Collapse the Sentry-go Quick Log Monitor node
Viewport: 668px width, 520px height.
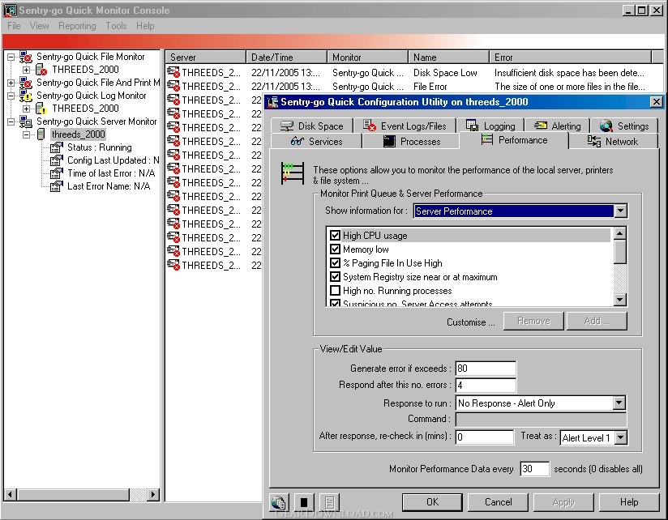coord(11,96)
